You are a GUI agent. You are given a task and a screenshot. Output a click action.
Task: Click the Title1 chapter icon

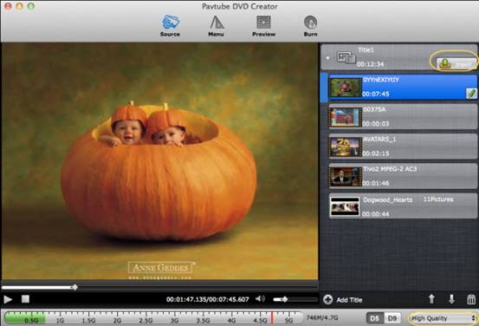(346, 57)
